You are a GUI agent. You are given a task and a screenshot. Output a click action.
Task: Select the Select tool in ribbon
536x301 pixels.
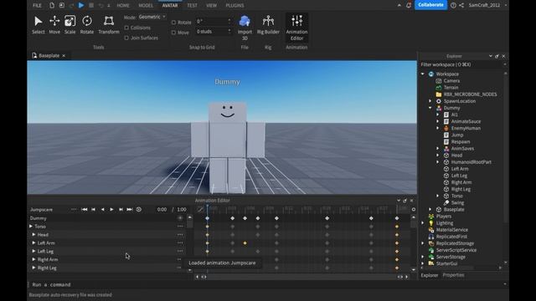click(x=39, y=24)
